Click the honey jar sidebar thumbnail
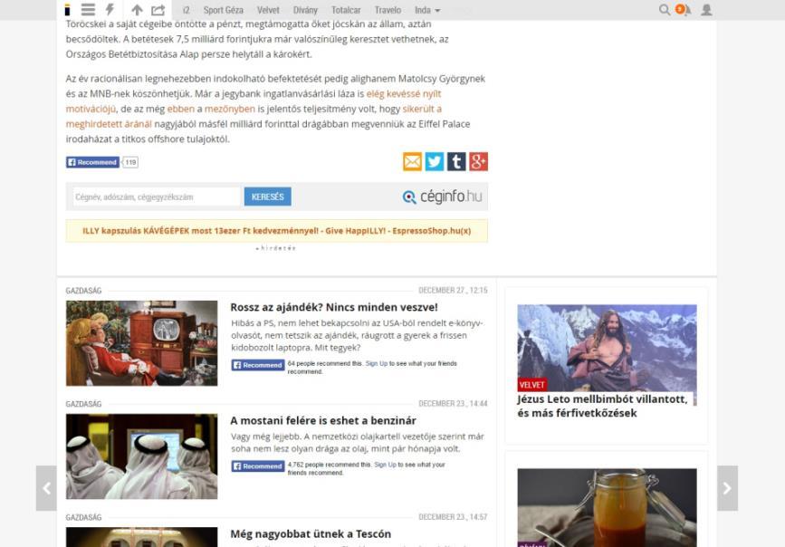 (607, 507)
